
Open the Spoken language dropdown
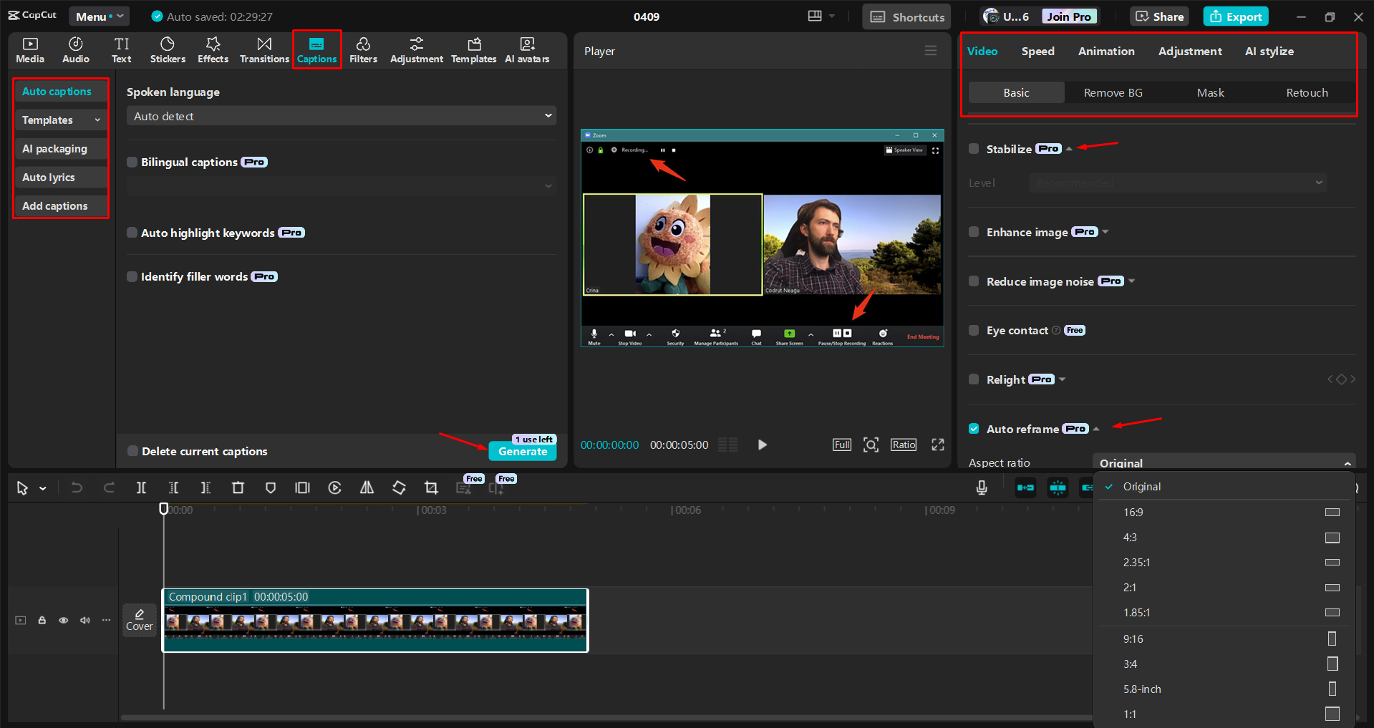[x=342, y=116]
